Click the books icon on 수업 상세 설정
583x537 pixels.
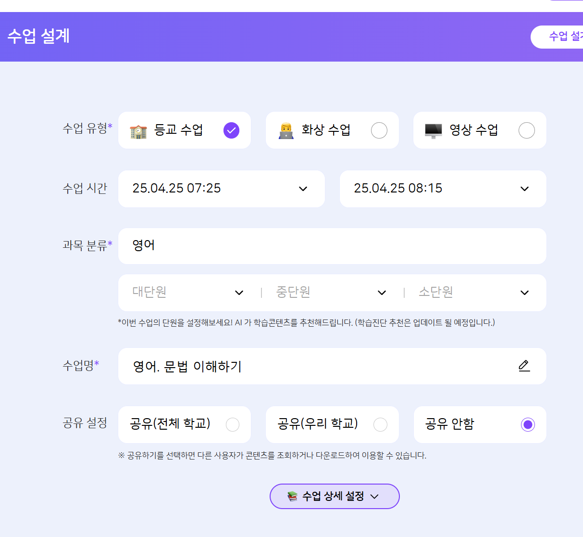(x=292, y=496)
